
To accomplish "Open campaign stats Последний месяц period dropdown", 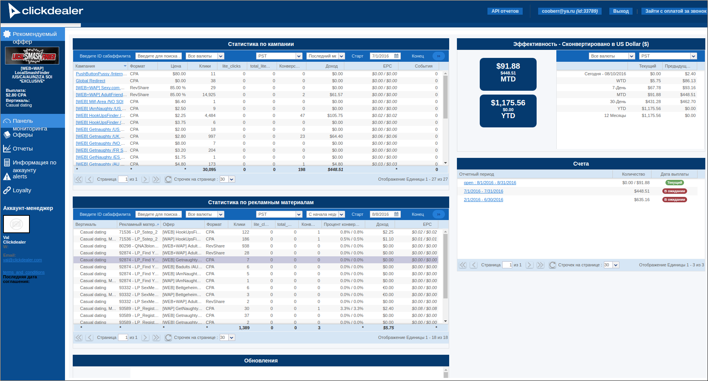I will coord(325,56).
